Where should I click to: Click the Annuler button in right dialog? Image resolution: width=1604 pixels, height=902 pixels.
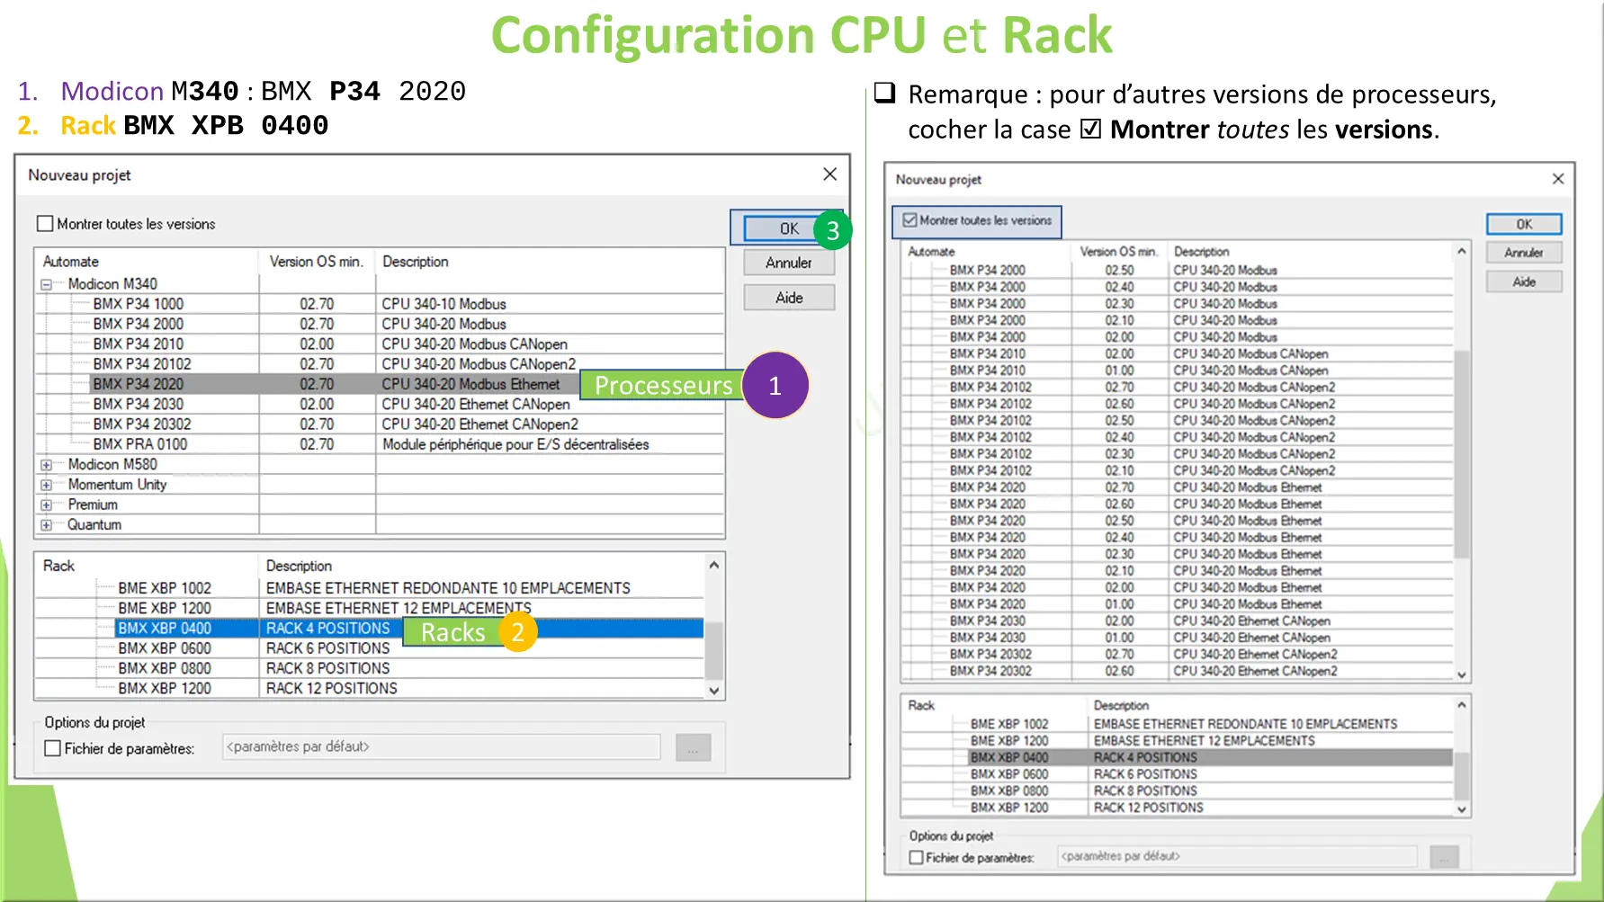click(x=1523, y=252)
